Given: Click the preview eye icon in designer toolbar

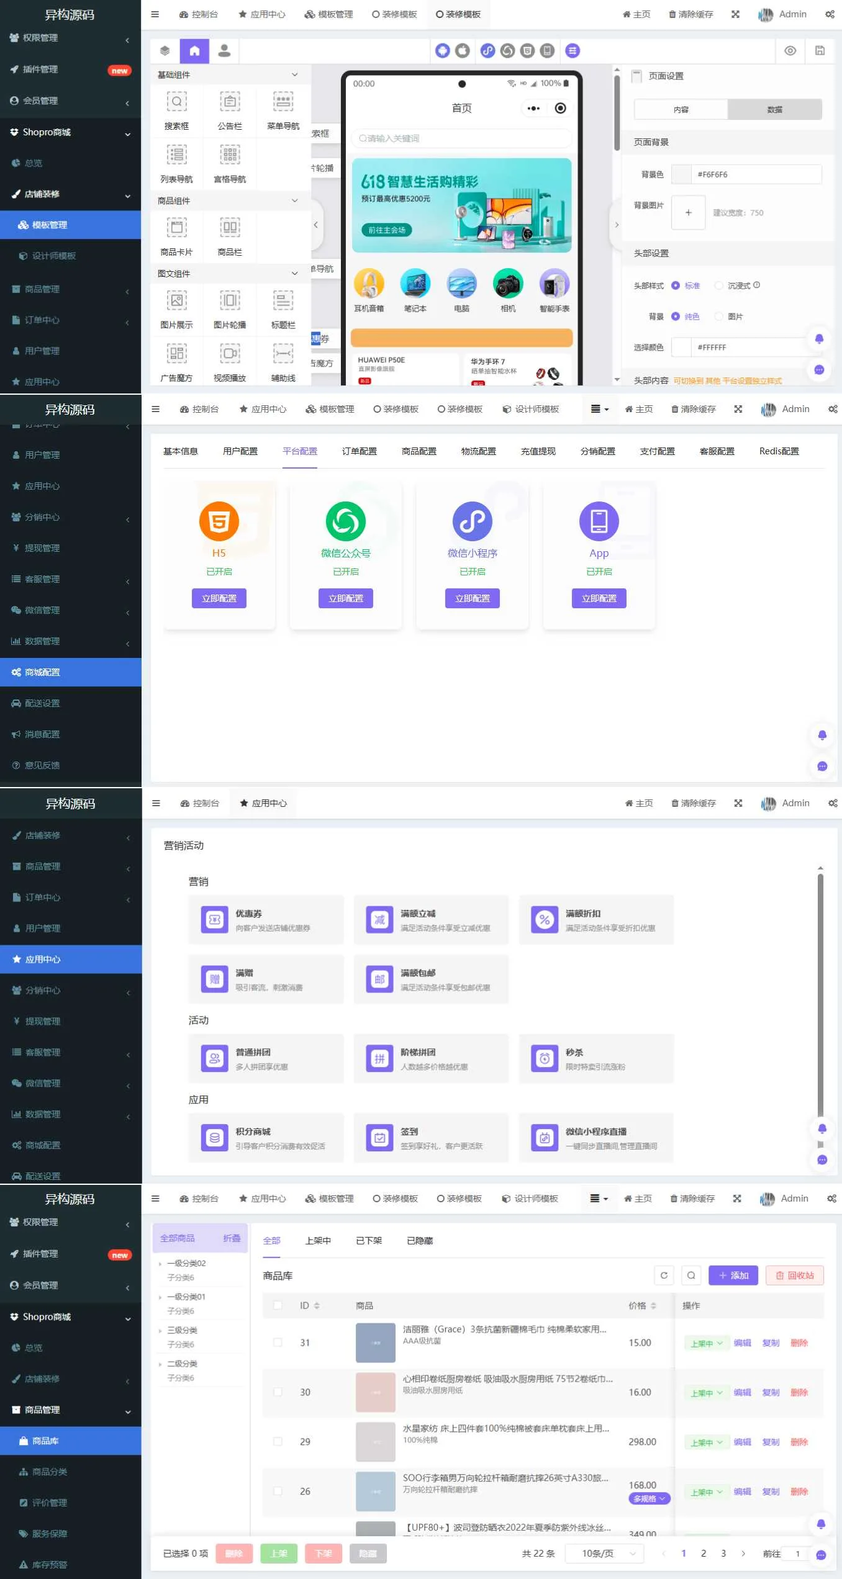Looking at the screenshot, I should (790, 51).
